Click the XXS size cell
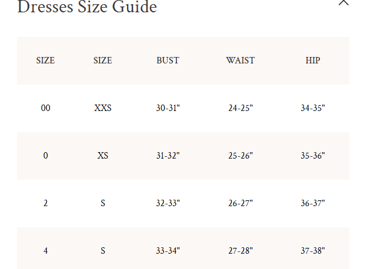 (103, 108)
